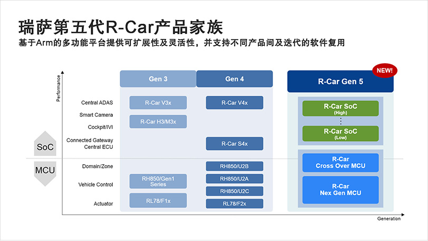
Task: Select the RH850/U2B box
Action: pos(235,166)
